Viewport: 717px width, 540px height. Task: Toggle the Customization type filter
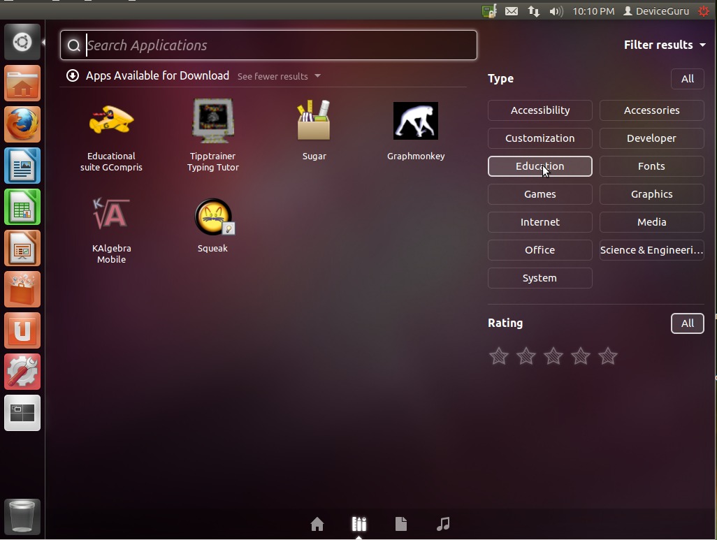[540, 138]
